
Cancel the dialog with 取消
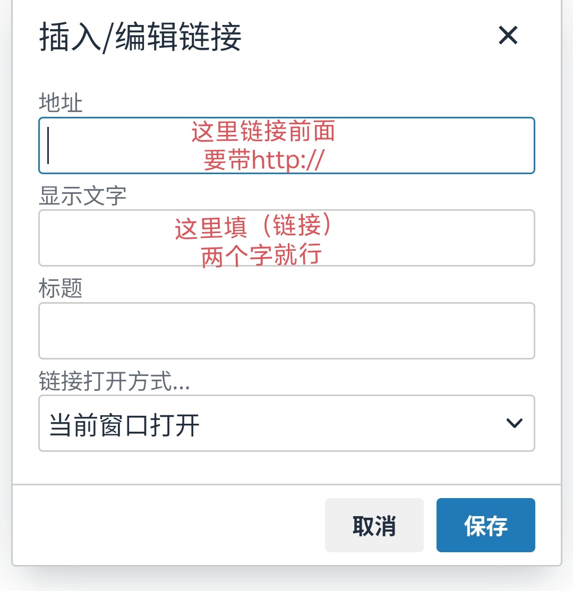(374, 525)
